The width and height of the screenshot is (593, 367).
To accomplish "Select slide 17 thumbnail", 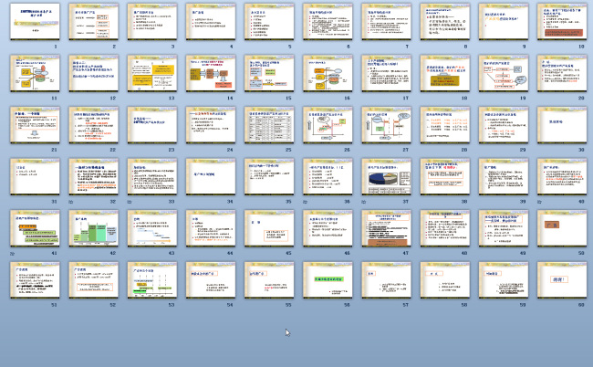I will tap(386, 73).
